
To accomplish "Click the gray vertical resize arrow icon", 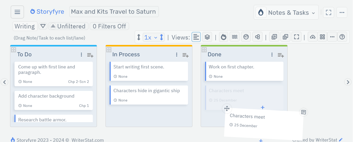I will tap(139, 37).
